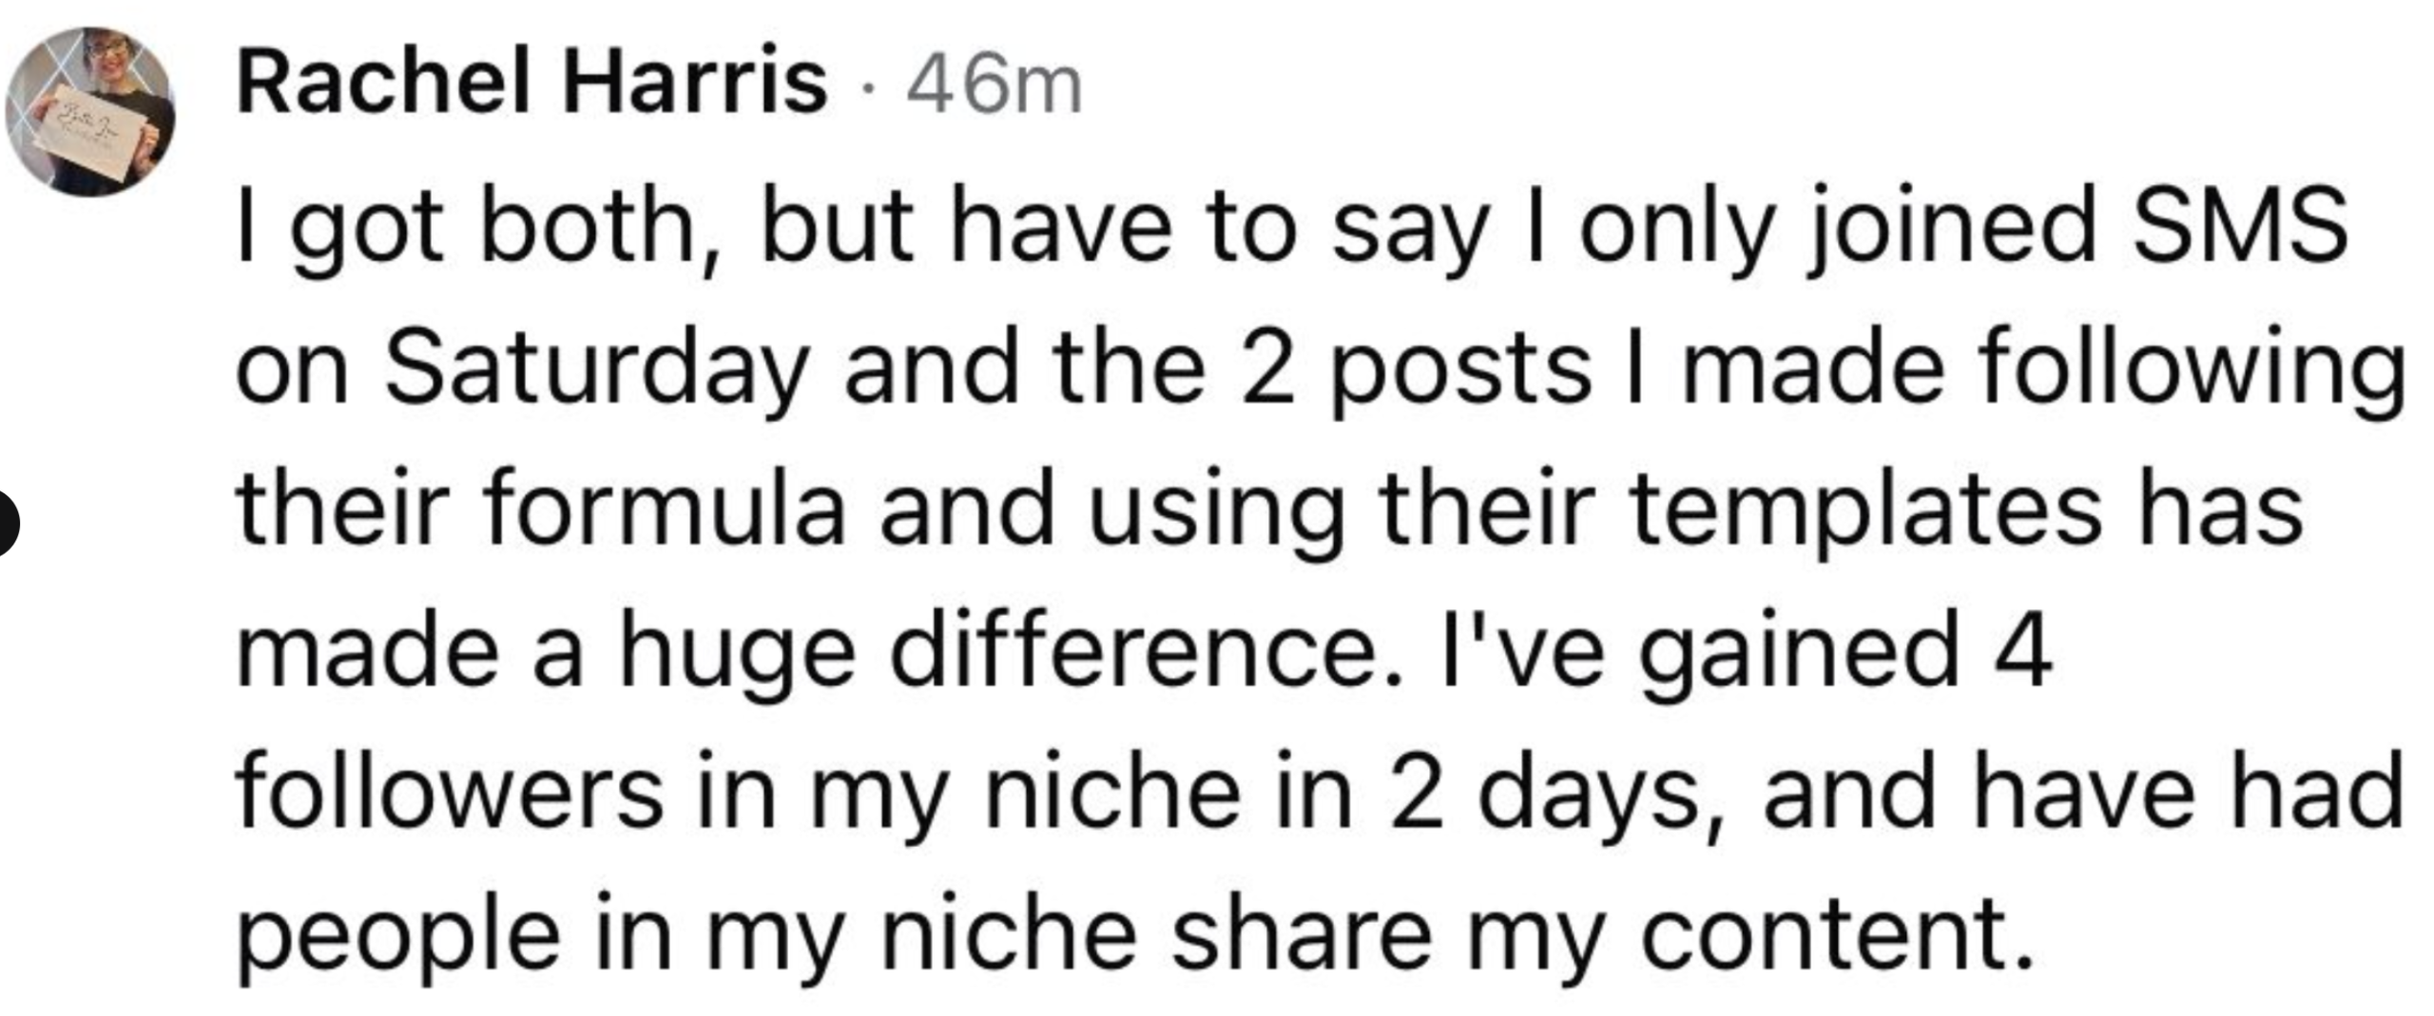Click the word "Saturday" in the comment

pos(596,369)
